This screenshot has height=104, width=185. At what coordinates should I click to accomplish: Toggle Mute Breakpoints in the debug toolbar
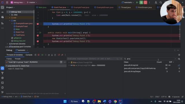click(62, 55)
